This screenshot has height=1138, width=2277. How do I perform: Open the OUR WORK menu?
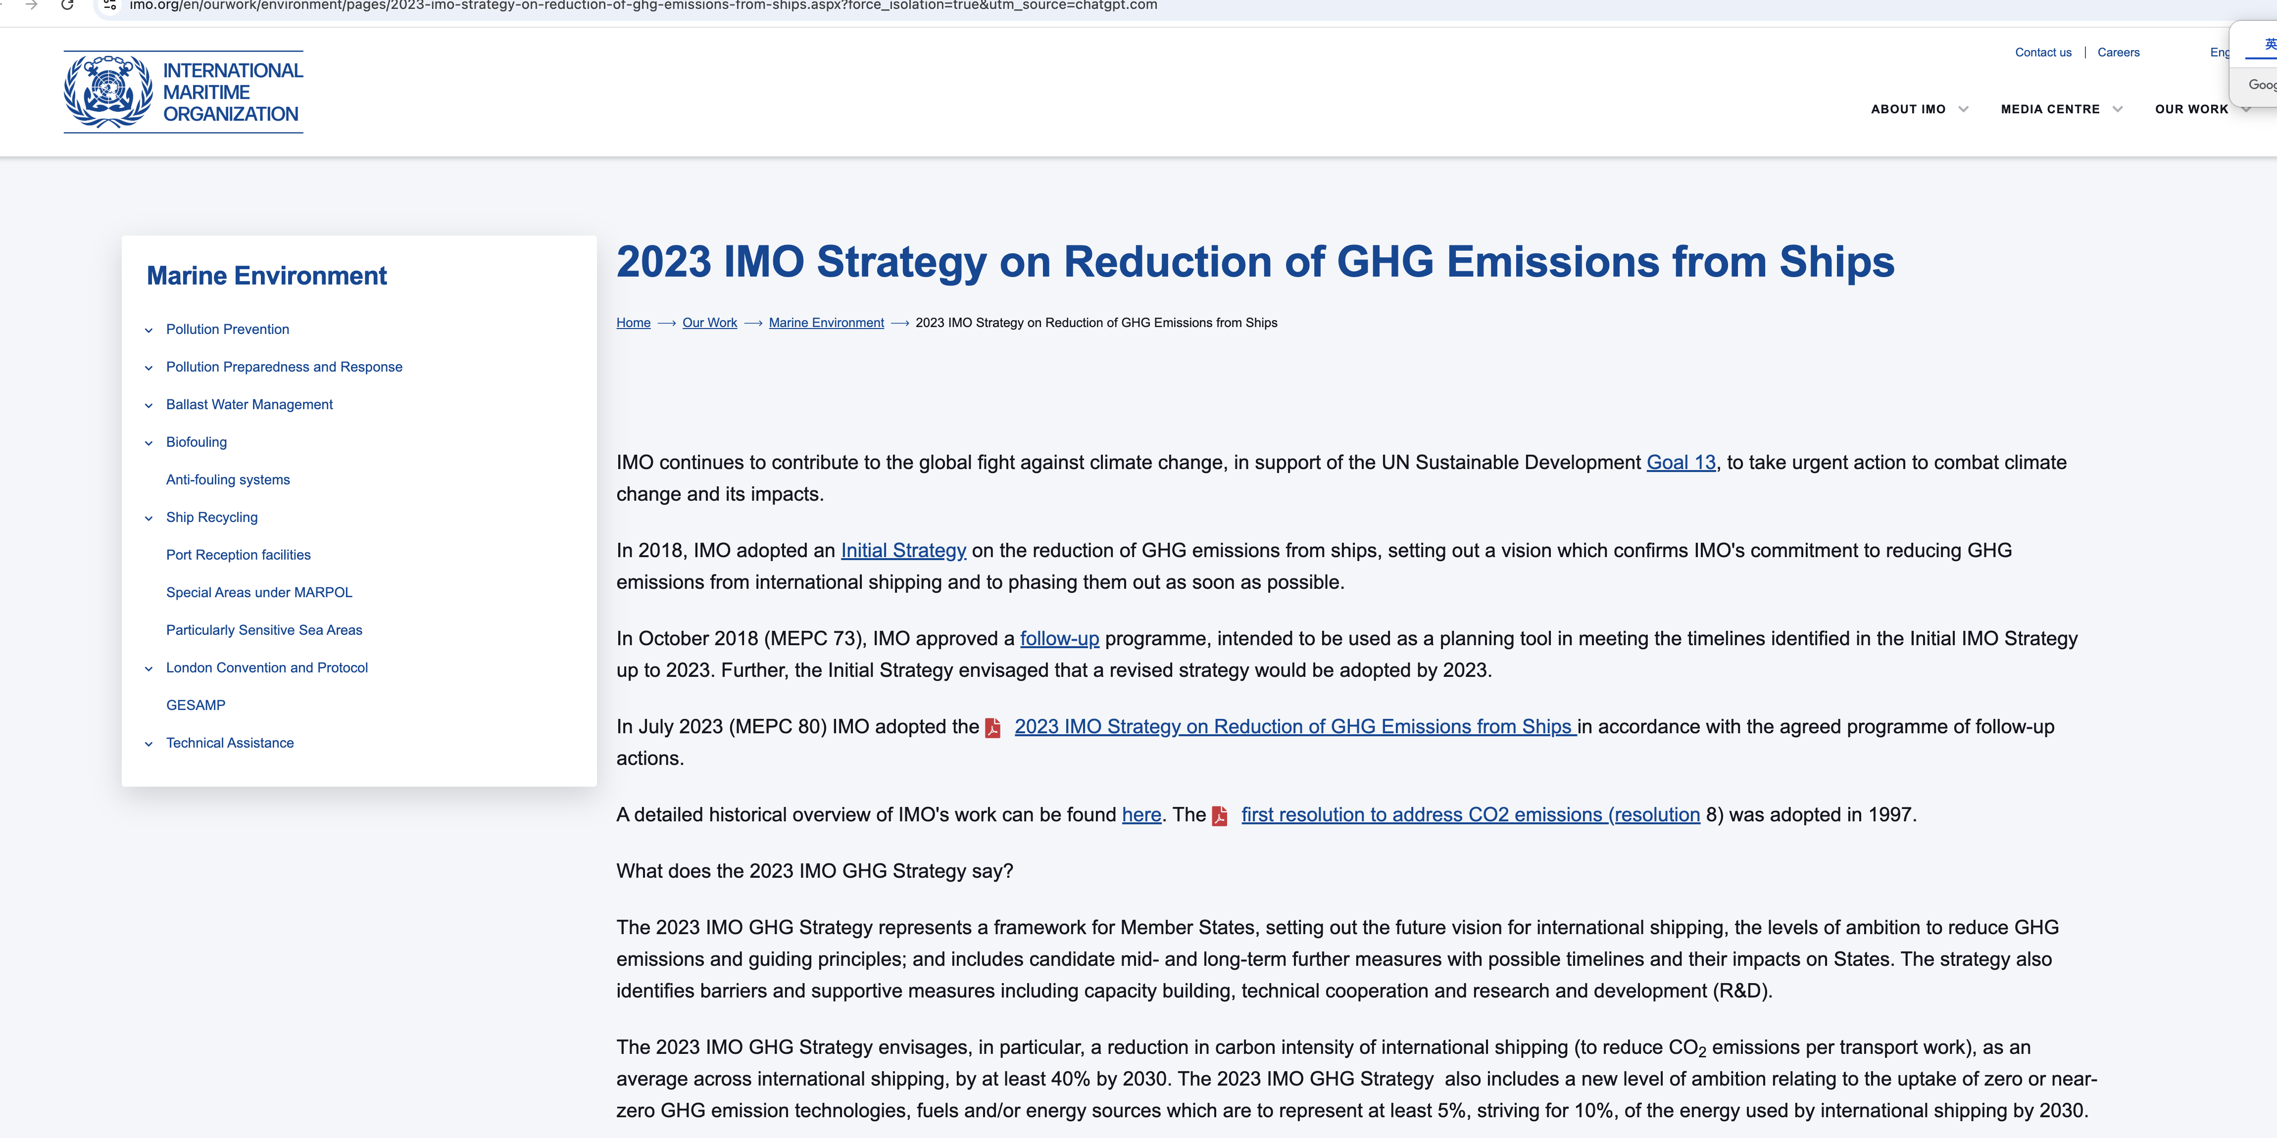pyautogui.click(x=2191, y=109)
